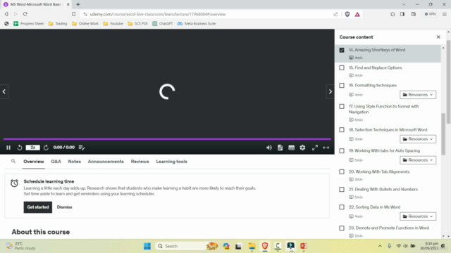Open 2x playback speed menu
This screenshot has width=451, height=253.
click(x=33, y=148)
